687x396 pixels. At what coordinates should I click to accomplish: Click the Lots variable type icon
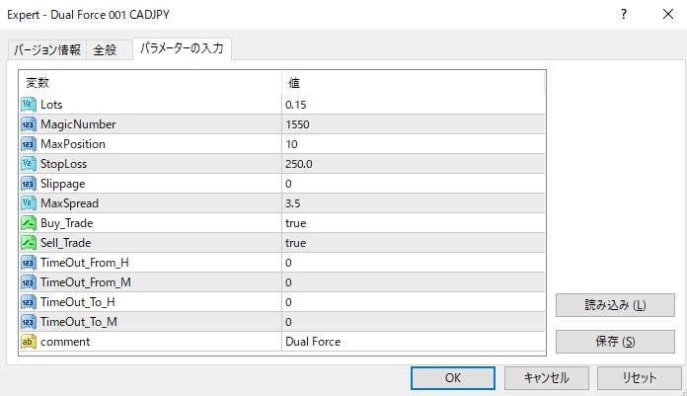click(28, 105)
